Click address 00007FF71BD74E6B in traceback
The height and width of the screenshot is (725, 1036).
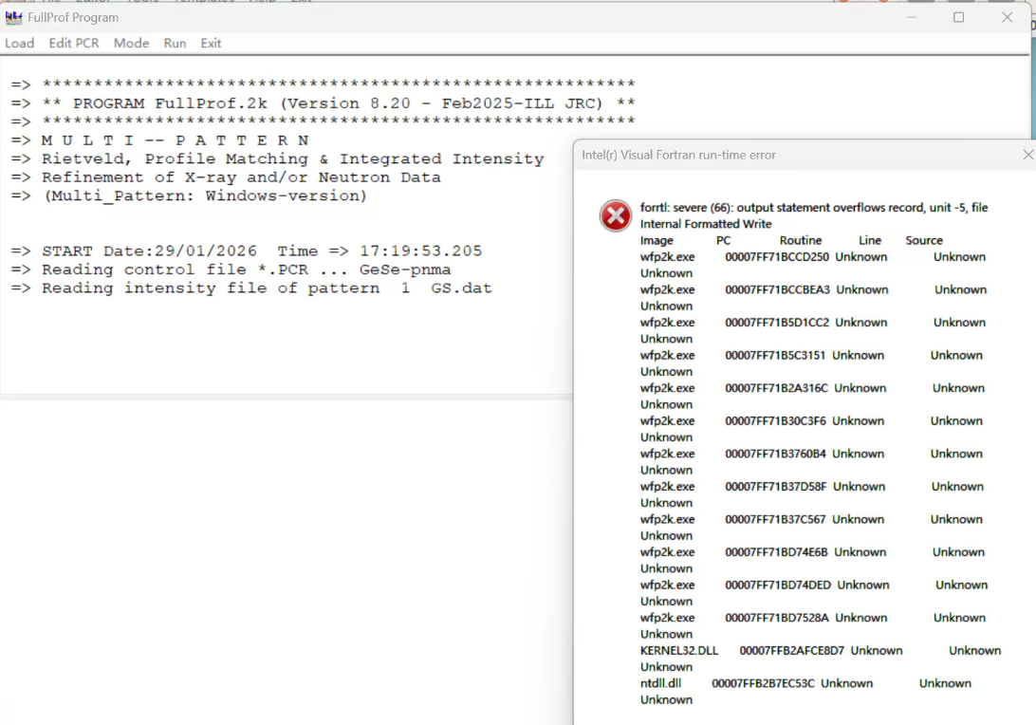[776, 552]
